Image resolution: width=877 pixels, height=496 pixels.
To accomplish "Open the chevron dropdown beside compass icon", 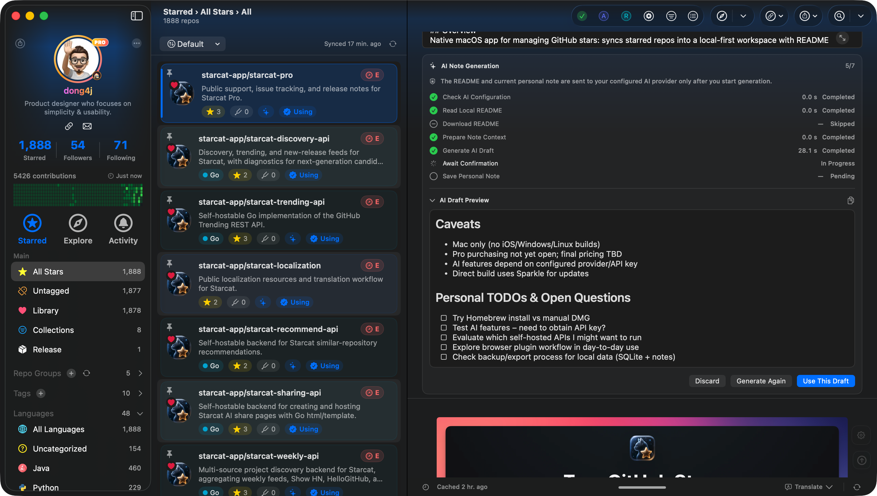I will click(743, 16).
